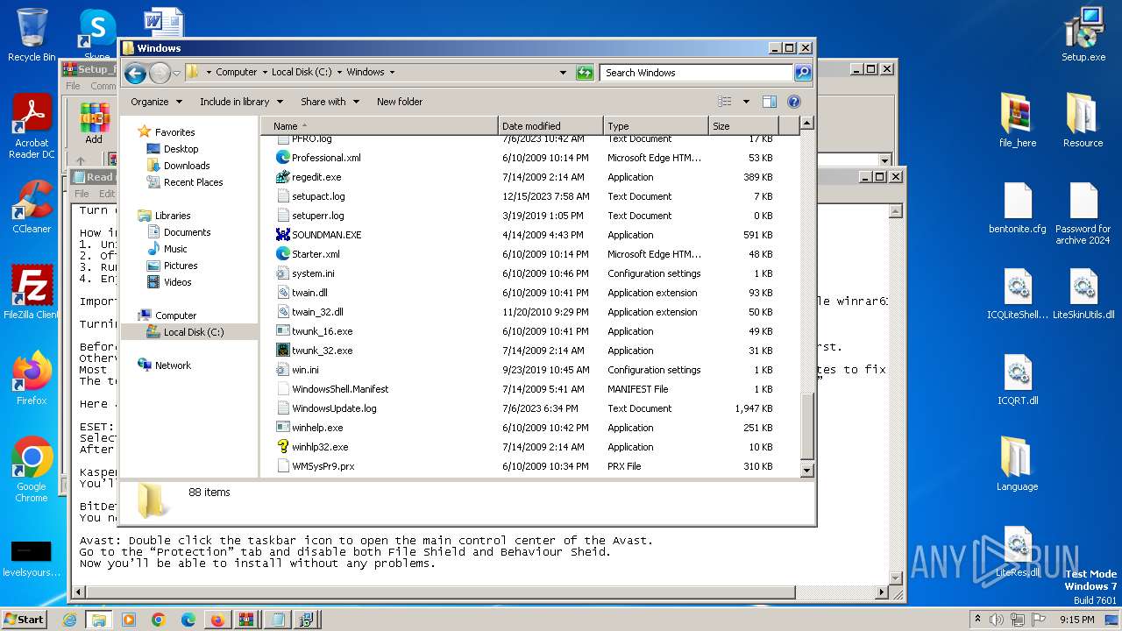Open the file_here folder on desktop
Image resolution: width=1122 pixels, height=631 pixels.
click(1018, 120)
